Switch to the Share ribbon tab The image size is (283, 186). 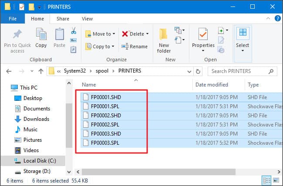(63, 19)
